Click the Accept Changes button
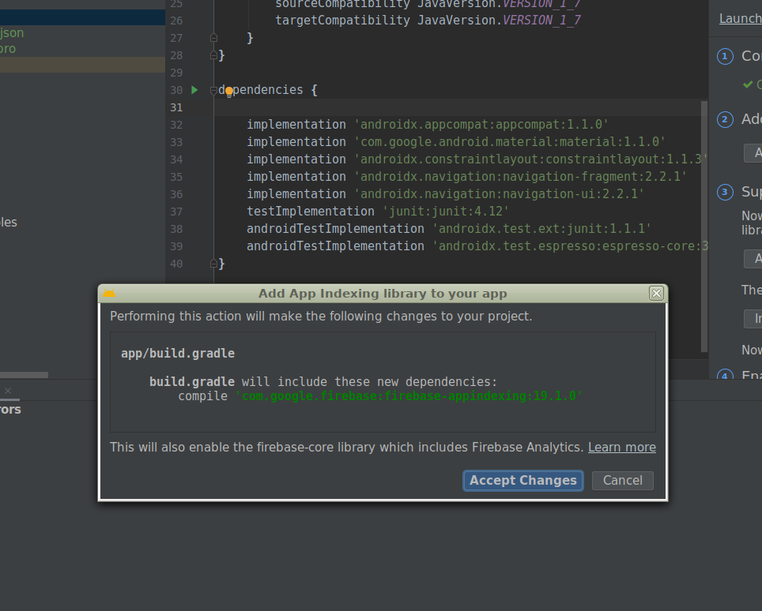Screen dimensions: 762x611 point(522,481)
